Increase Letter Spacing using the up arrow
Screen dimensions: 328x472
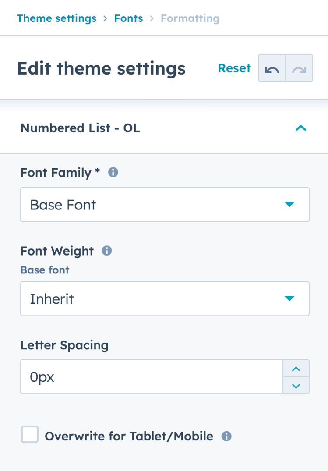(296, 368)
